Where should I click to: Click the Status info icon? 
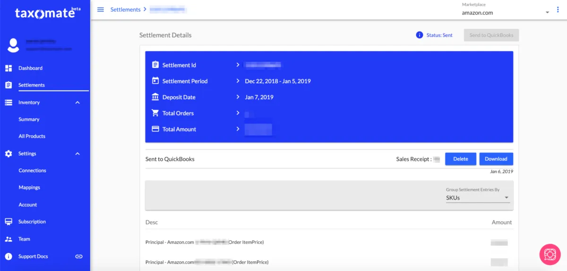pyautogui.click(x=419, y=35)
